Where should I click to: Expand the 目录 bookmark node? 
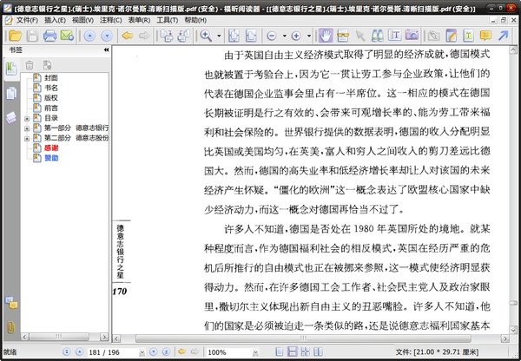[x=28, y=117]
